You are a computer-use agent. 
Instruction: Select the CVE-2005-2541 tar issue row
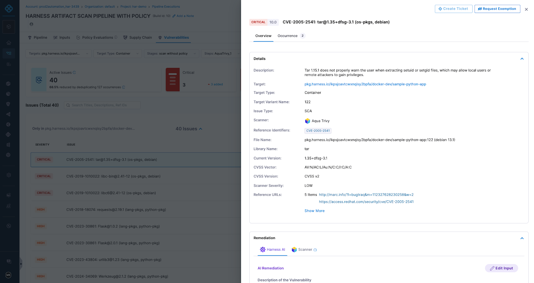(136, 160)
